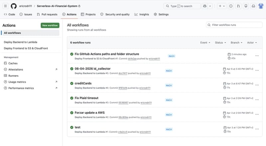Open the hamburger navigation menu

(5, 6)
